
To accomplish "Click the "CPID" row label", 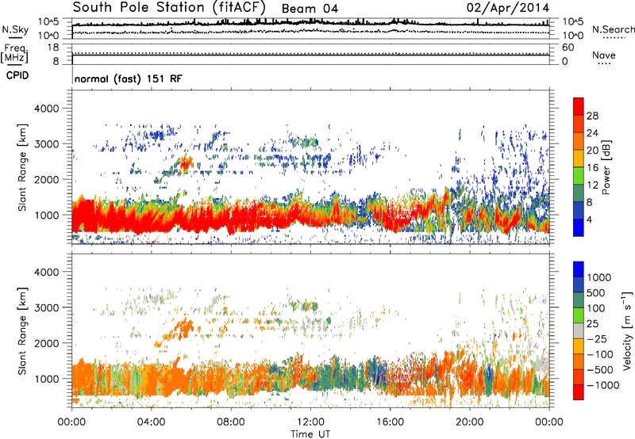I will click(17, 75).
